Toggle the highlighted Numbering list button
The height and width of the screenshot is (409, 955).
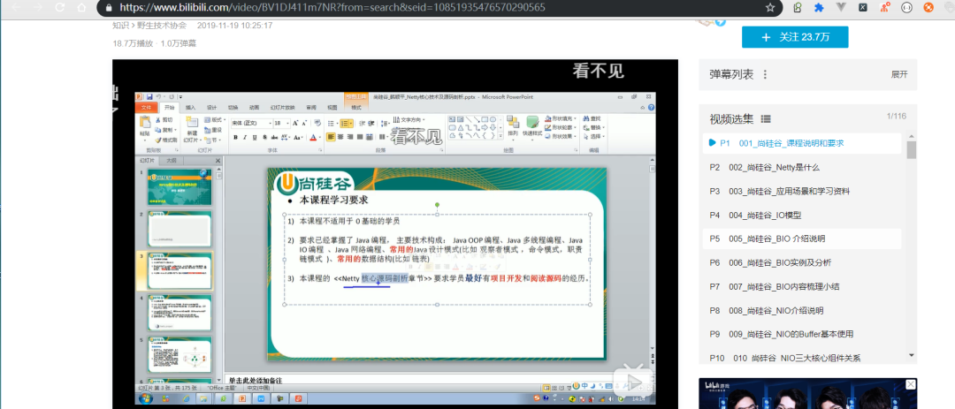pyautogui.click(x=346, y=123)
